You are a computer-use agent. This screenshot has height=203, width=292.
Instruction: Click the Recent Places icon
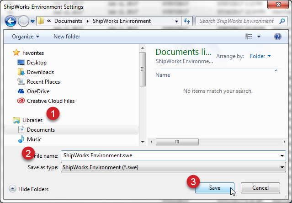[21, 81]
